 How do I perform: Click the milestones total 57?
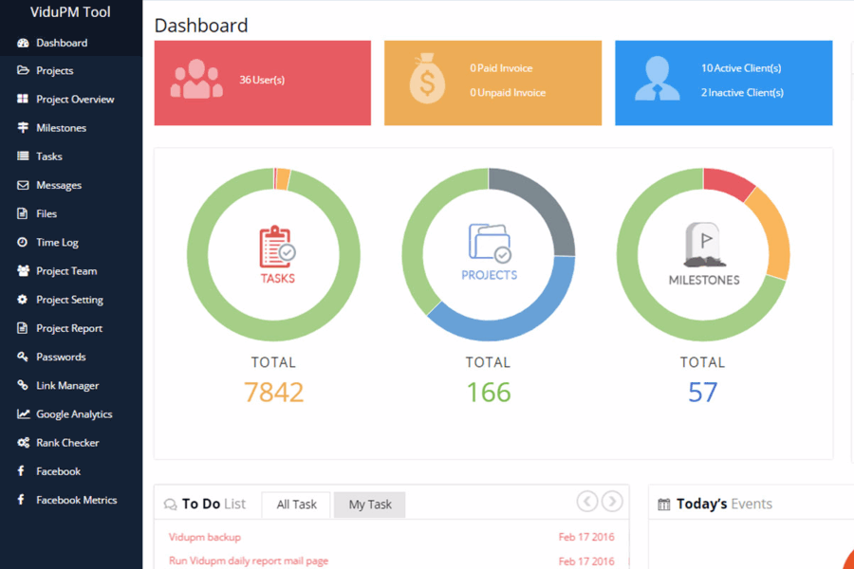click(702, 392)
